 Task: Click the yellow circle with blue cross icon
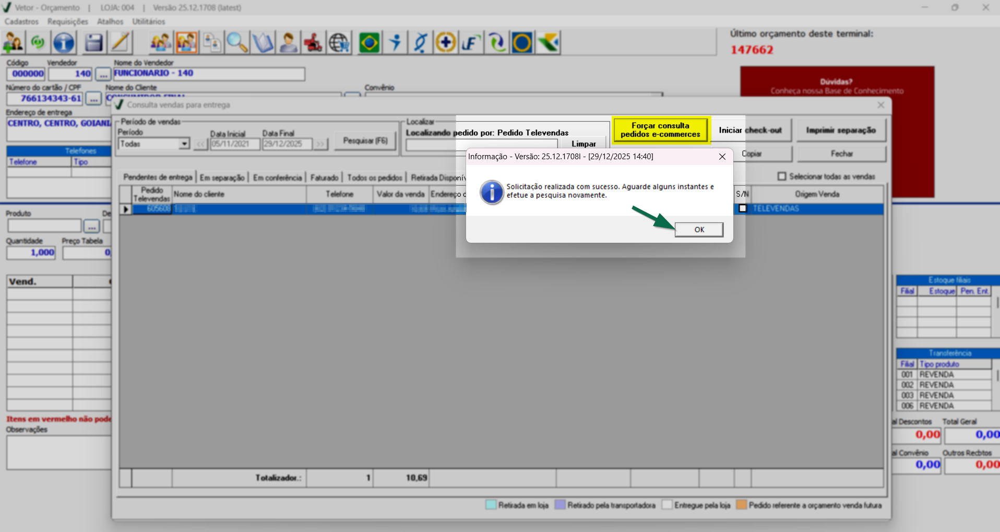click(x=446, y=43)
